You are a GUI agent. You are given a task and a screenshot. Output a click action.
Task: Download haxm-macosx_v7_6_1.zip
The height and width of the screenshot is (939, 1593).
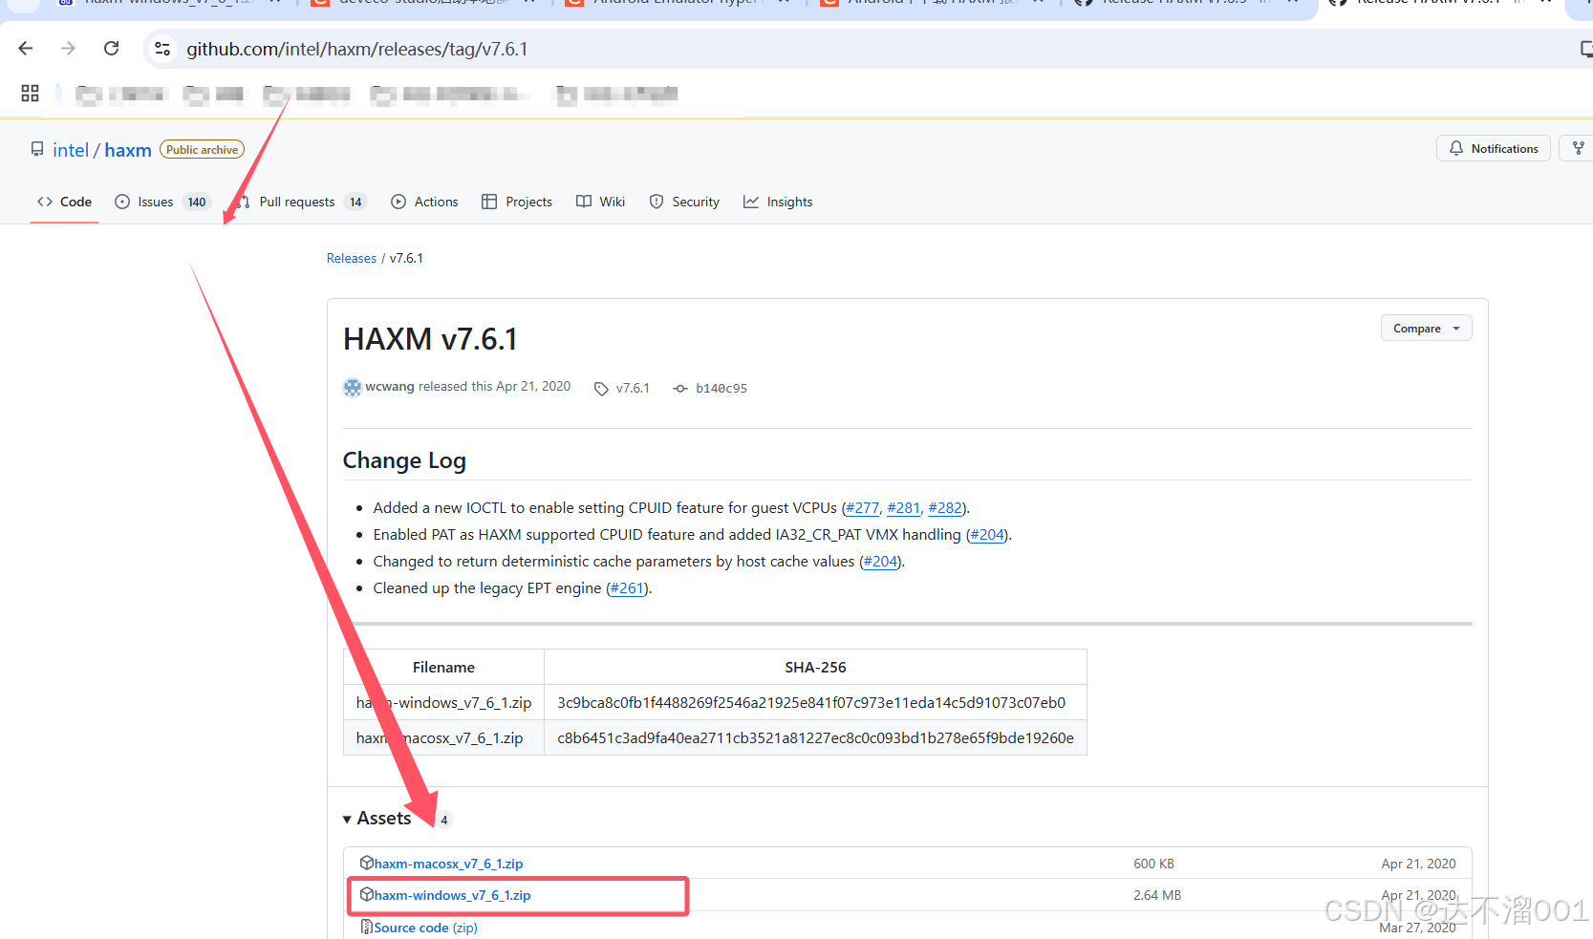pos(448,864)
